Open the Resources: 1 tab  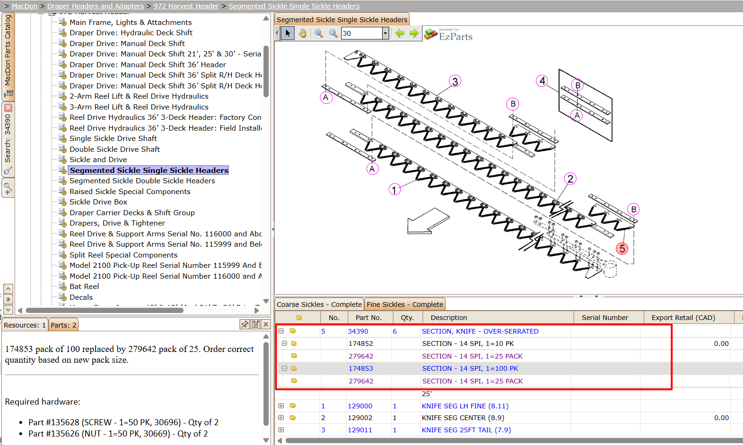(x=25, y=325)
